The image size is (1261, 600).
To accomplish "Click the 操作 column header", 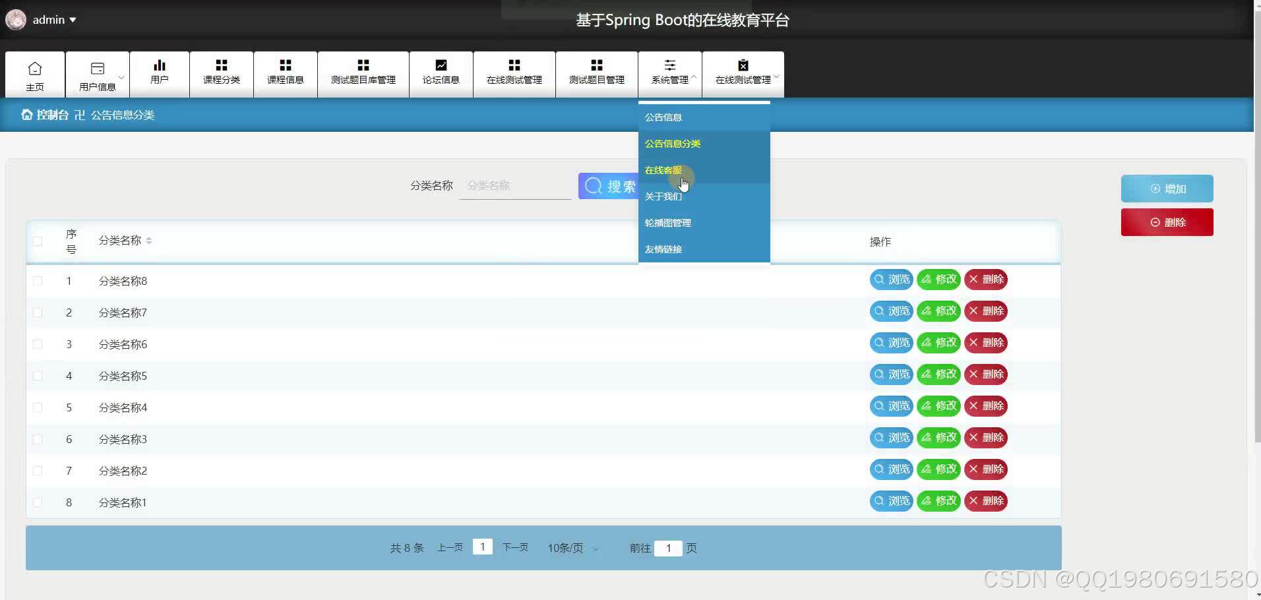I will pos(880,242).
